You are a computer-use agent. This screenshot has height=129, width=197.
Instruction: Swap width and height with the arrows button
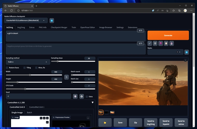tap(66, 77)
